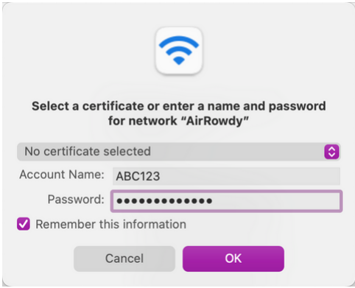
Task: Click the "Password:" label
Action: coord(76,199)
